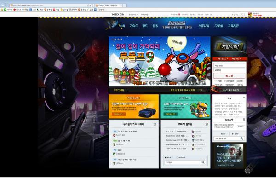Tick the first checkbox under login button

pyautogui.click(x=216, y=81)
